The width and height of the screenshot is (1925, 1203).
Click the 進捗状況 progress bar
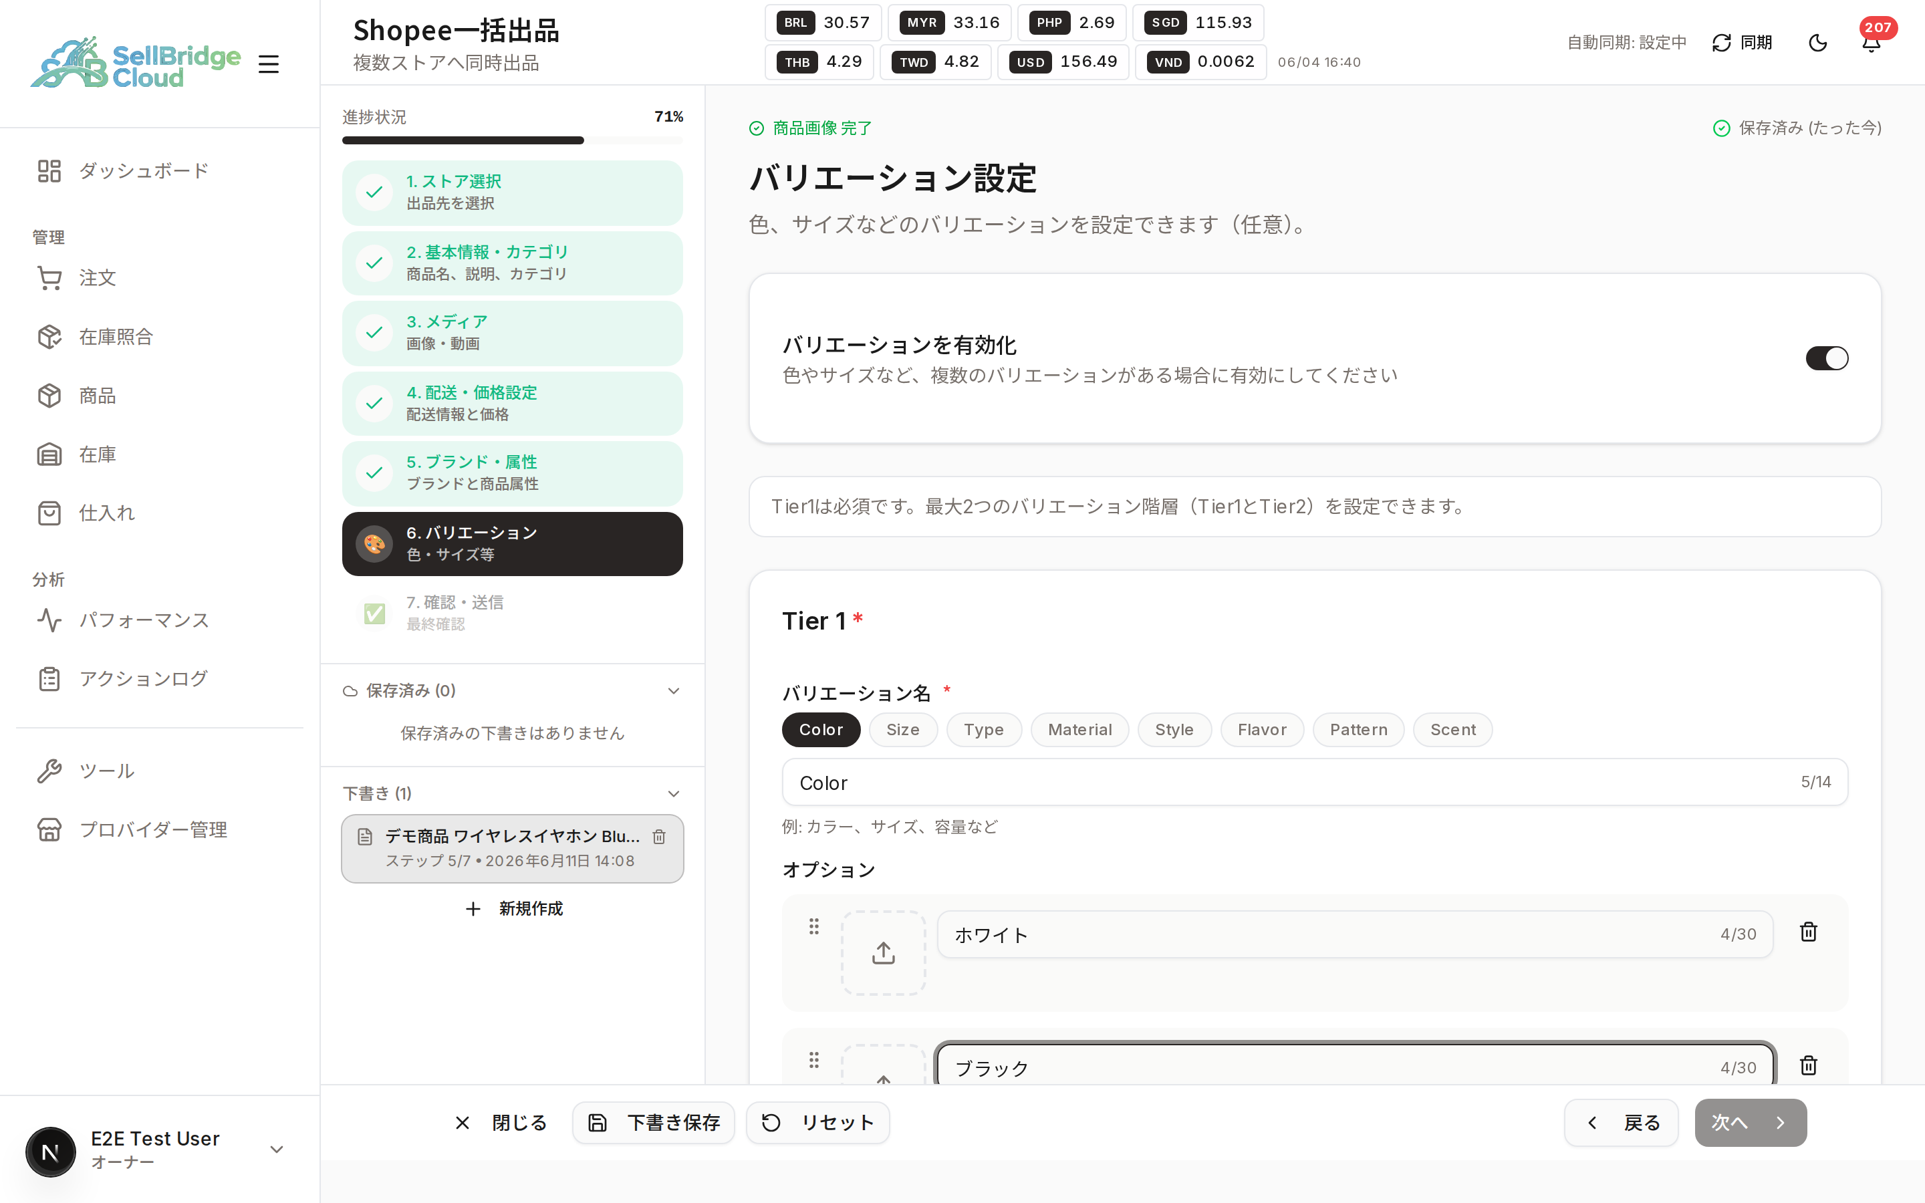click(512, 140)
